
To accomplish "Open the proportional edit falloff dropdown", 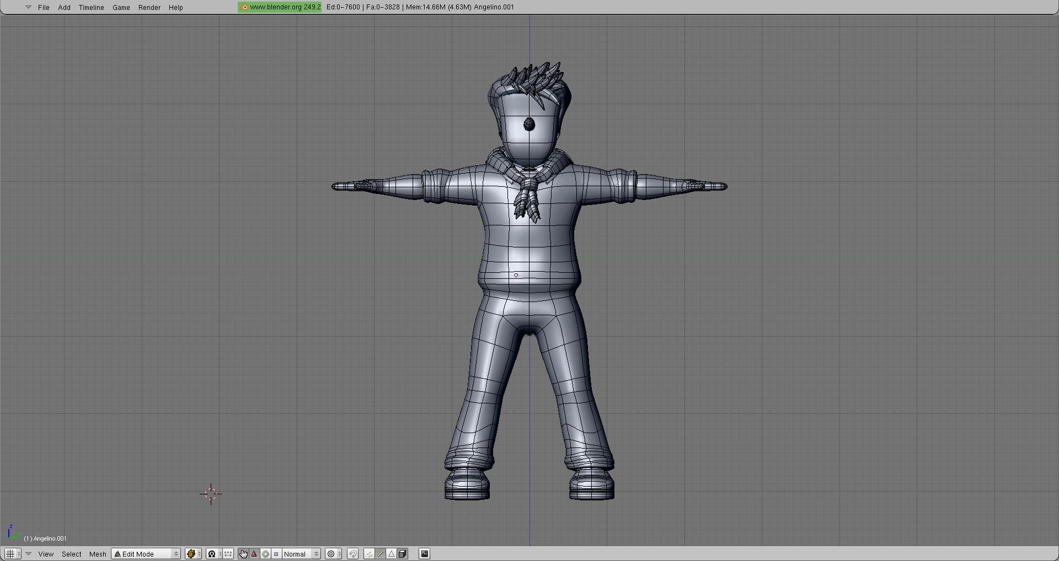I will coord(334,554).
